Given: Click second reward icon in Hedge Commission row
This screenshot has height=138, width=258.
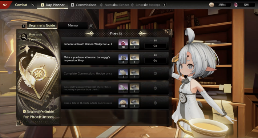Looking at the screenshot, I should click(x=134, y=73).
